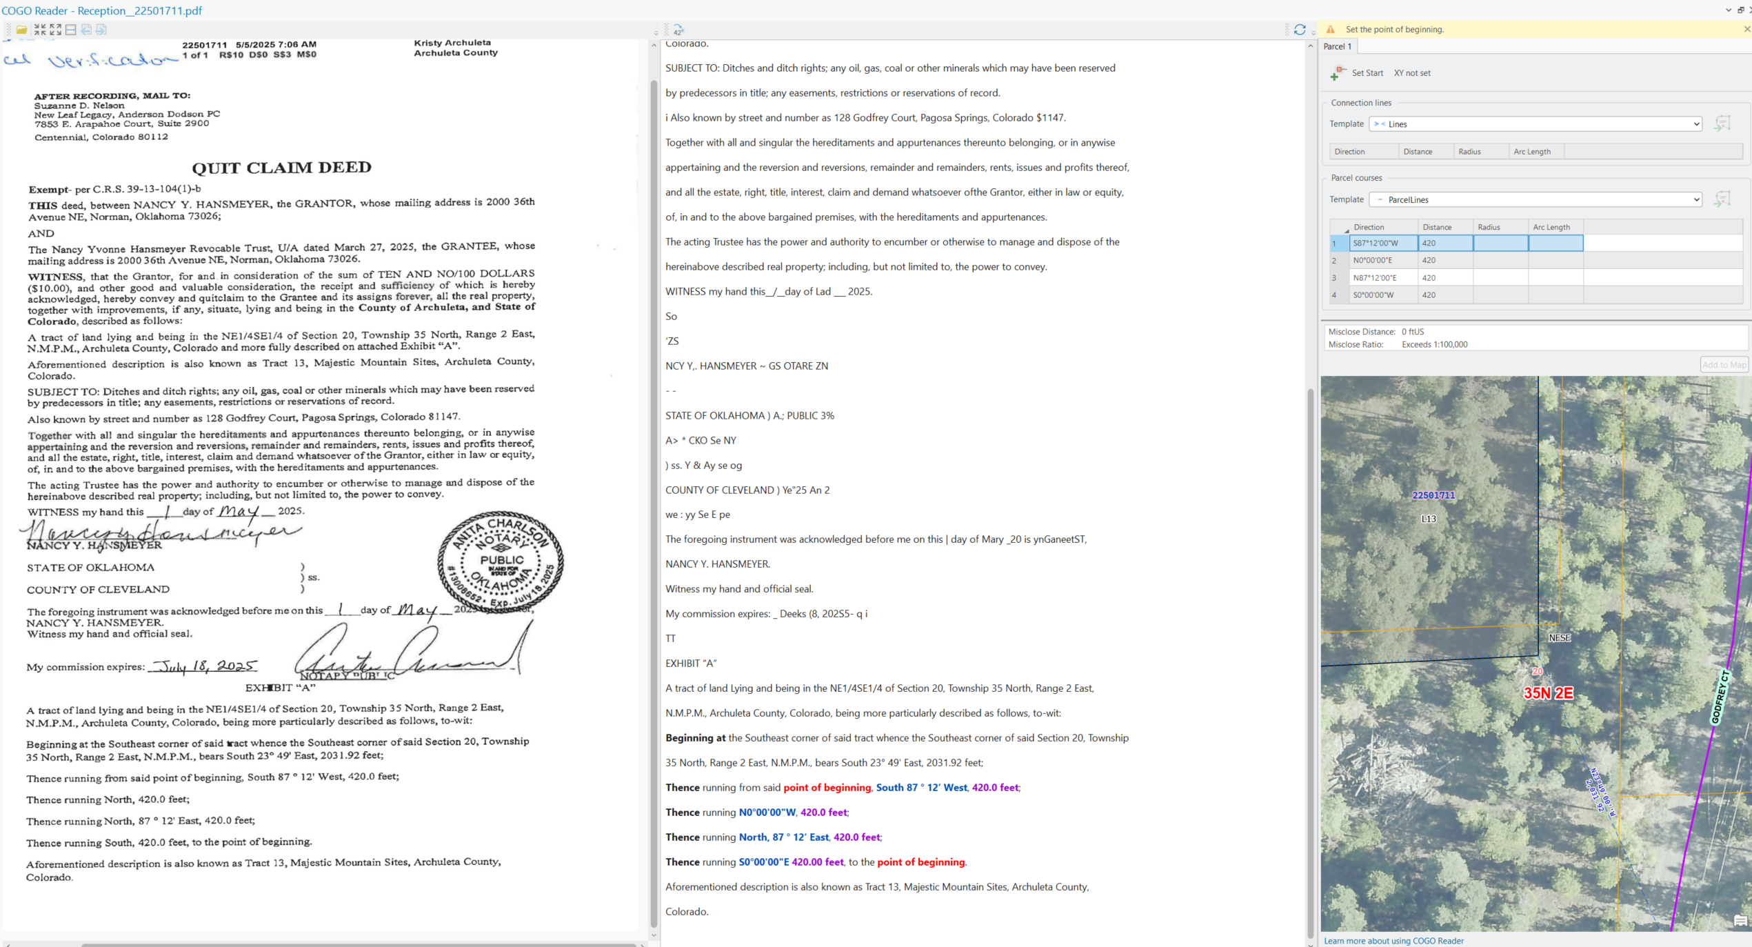Click Parcel courses Direction column header

1383,227
